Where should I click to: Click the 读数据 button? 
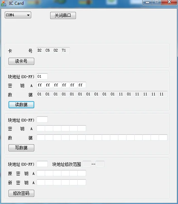pos(21,105)
